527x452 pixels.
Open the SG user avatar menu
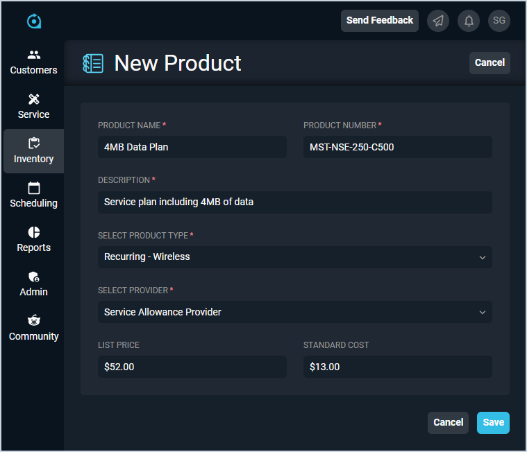499,21
